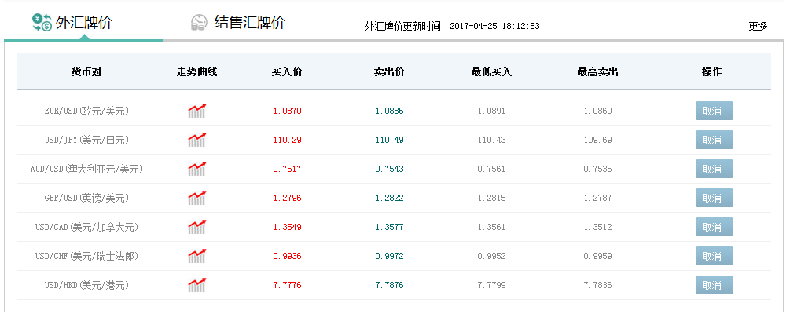Switch to the 结售汇牌价 tab
Viewport: 786px width, 314px height.
[249, 23]
